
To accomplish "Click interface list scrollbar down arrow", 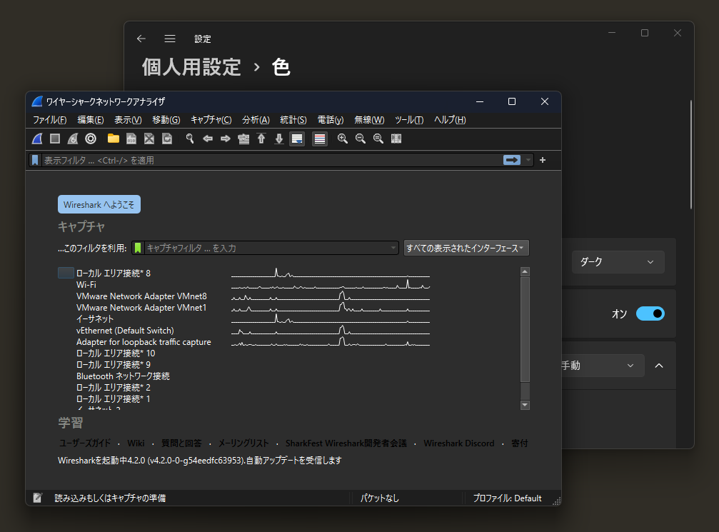I will click(525, 405).
